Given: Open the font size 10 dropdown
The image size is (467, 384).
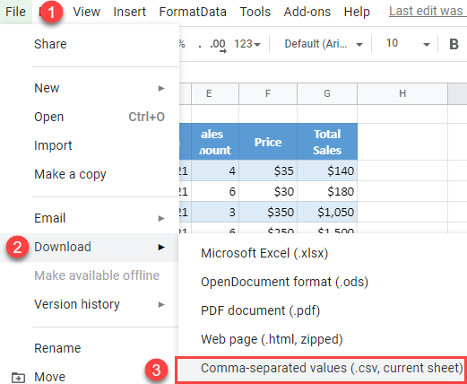Looking at the screenshot, I should [408, 44].
